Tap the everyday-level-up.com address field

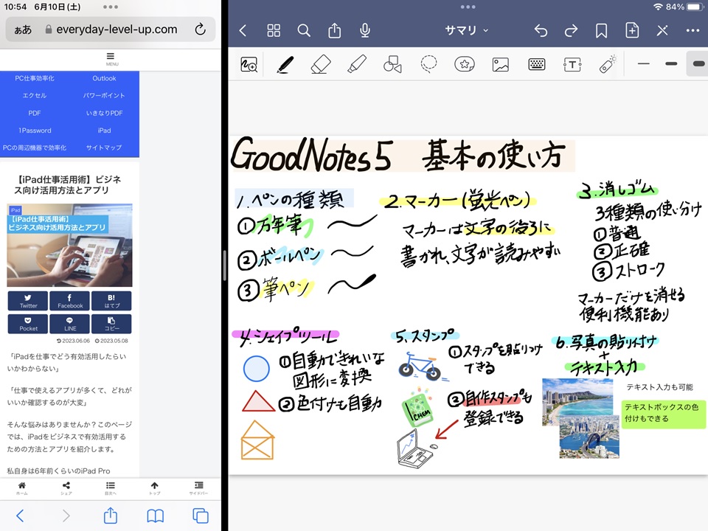coord(111,29)
